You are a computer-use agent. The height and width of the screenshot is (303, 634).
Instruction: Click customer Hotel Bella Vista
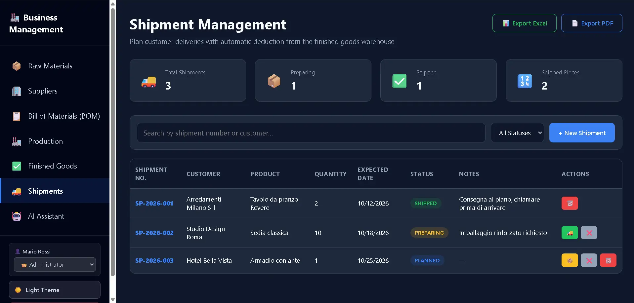click(x=209, y=260)
